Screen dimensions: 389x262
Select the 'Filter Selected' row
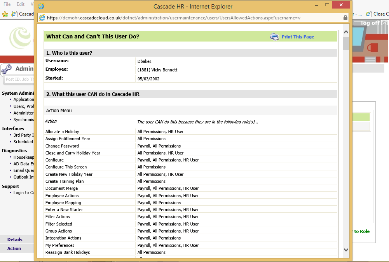tap(190, 224)
